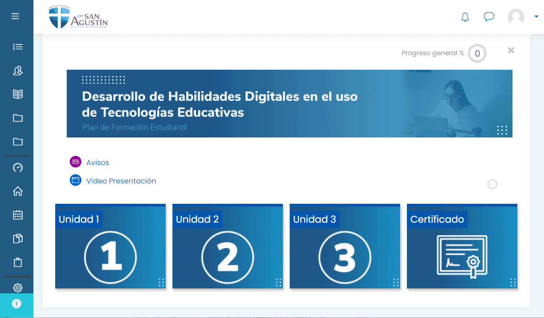Open the course sections list icon
This screenshot has width=544, height=318.
click(x=18, y=47)
